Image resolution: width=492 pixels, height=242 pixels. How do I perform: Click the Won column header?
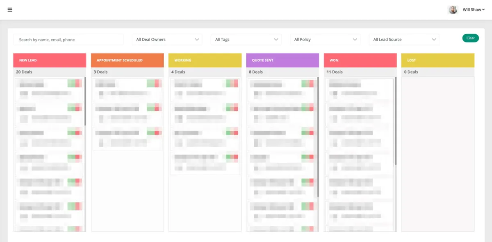[x=360, y=60]
